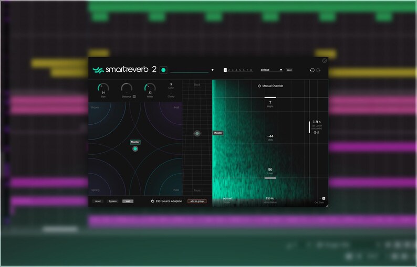Image resolution: width=417 pixels, height=267 pixels.
Task: Click the Tail Cutoff vertical slider handle
Action: [309, 127]
